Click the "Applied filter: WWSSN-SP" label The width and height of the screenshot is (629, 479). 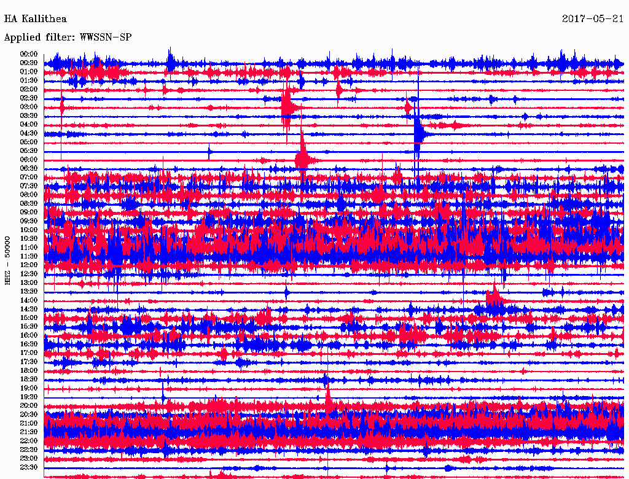click(x=68, y=37)
